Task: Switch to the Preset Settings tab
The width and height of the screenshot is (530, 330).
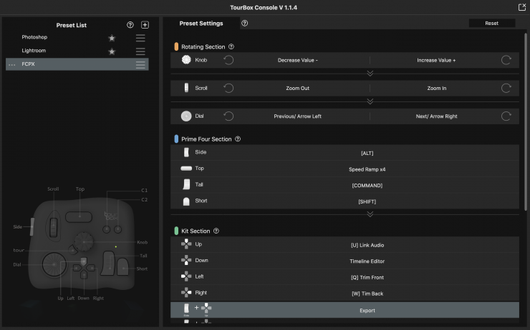Action: point(201,24)
